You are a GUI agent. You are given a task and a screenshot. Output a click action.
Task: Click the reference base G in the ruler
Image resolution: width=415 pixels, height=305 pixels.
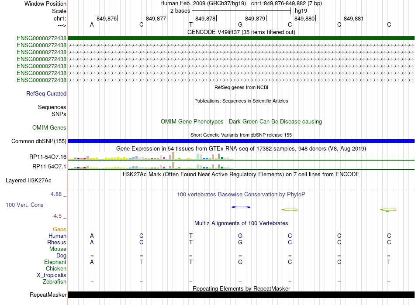tap(240, 24)
